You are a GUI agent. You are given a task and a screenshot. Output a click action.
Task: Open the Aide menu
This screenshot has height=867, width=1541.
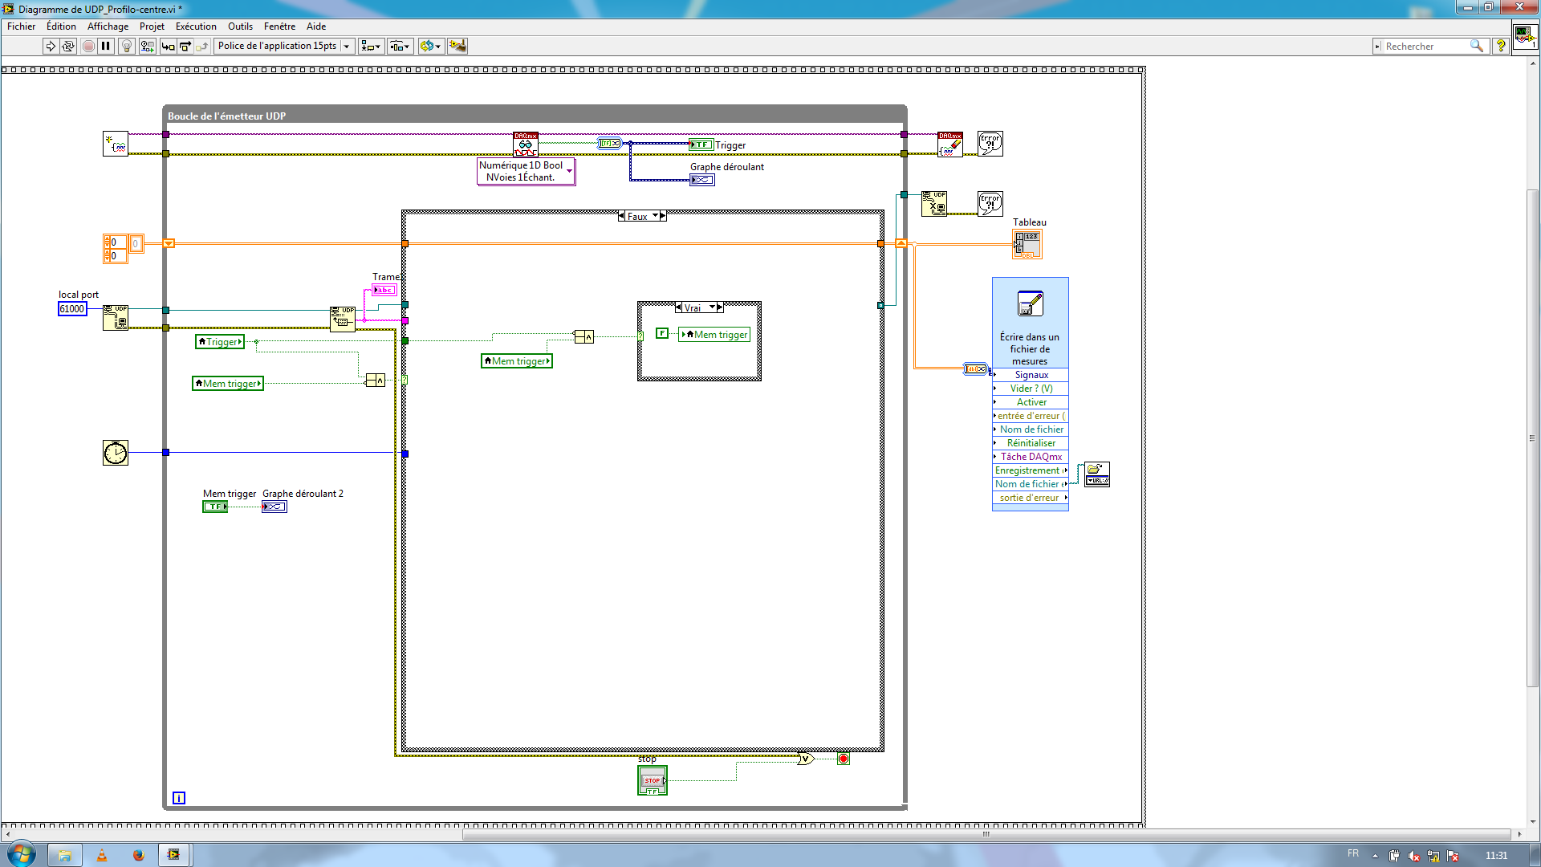[316, 26]
